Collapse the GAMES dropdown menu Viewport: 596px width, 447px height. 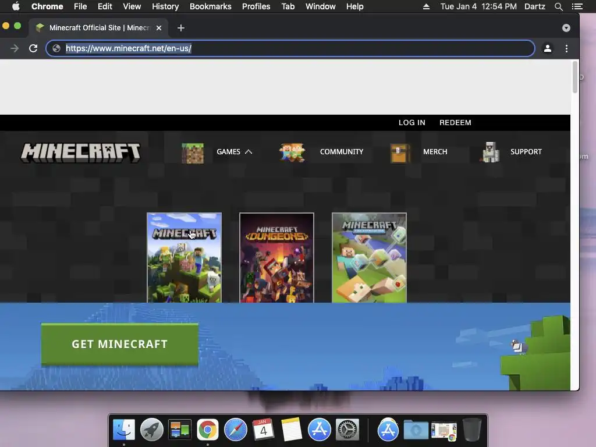tap(234, 152)
